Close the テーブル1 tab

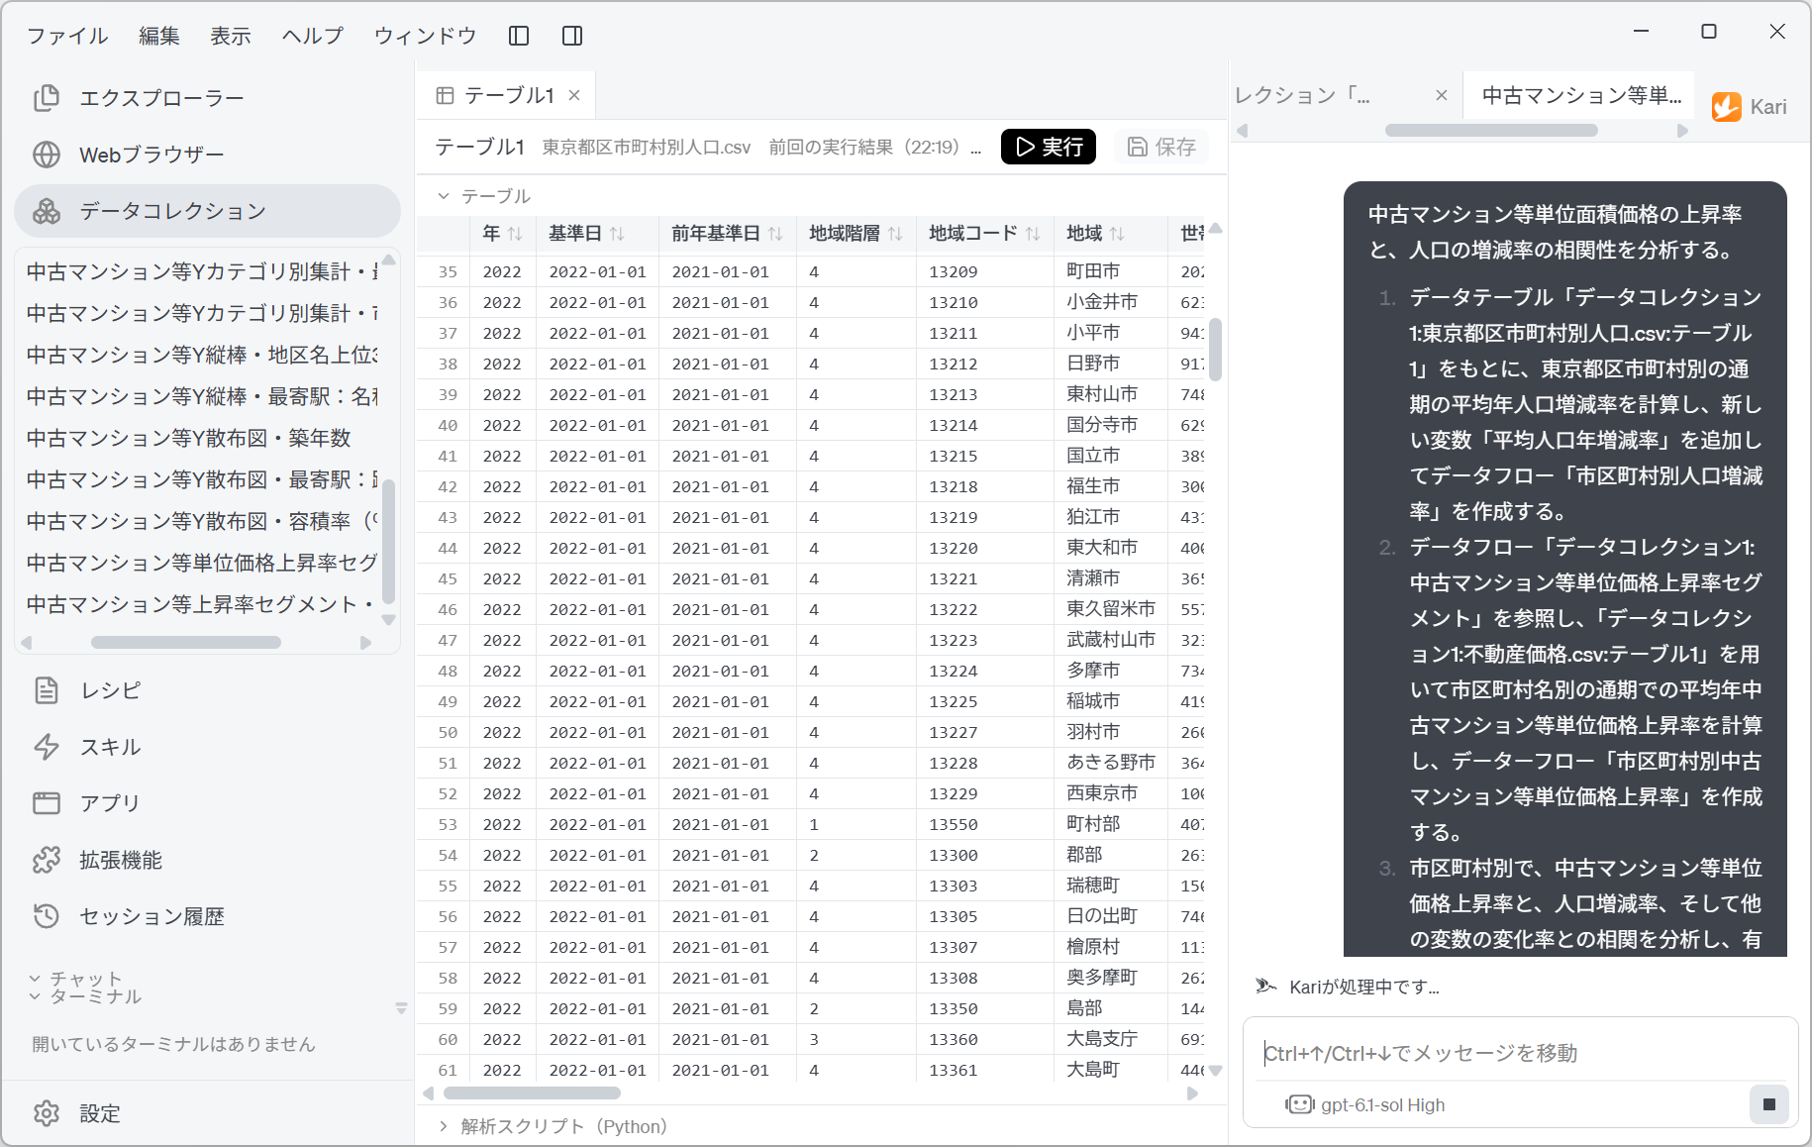(574, 95)
